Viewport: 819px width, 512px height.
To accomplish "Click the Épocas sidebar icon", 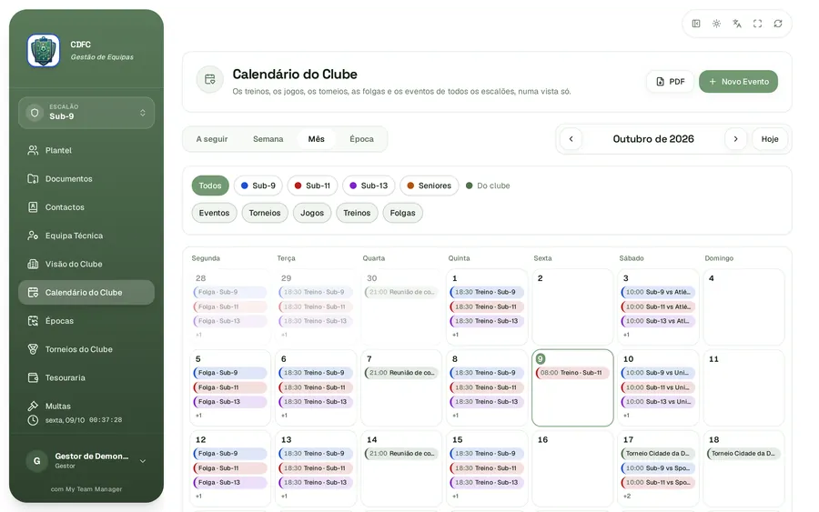I will pos(33,321).
